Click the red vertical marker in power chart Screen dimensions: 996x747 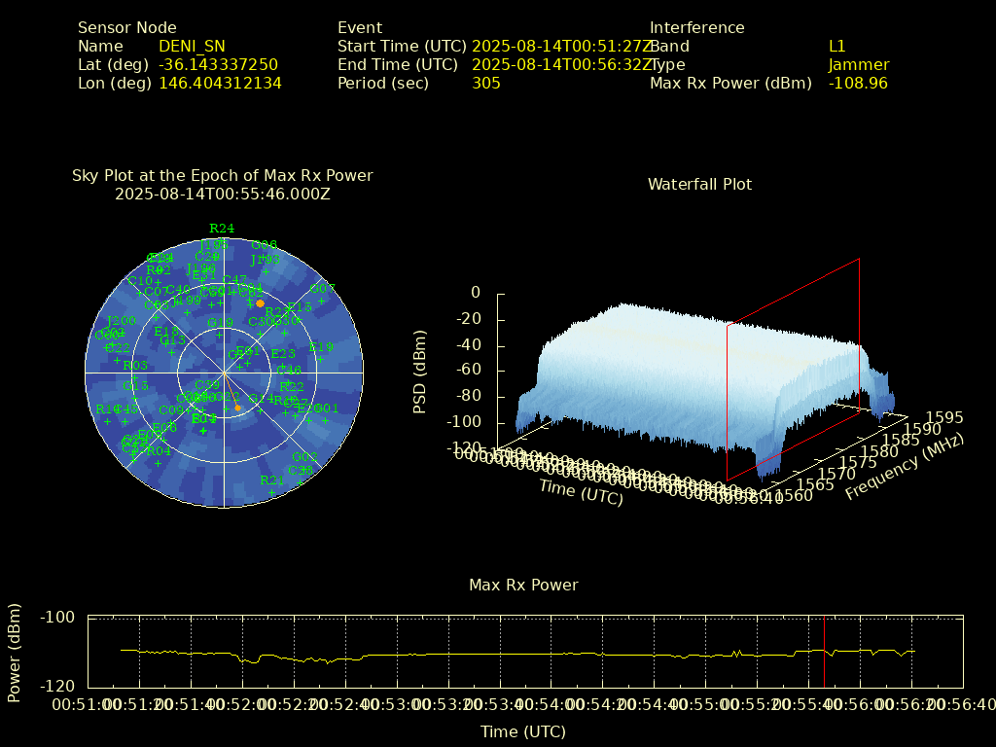(824, 652)
